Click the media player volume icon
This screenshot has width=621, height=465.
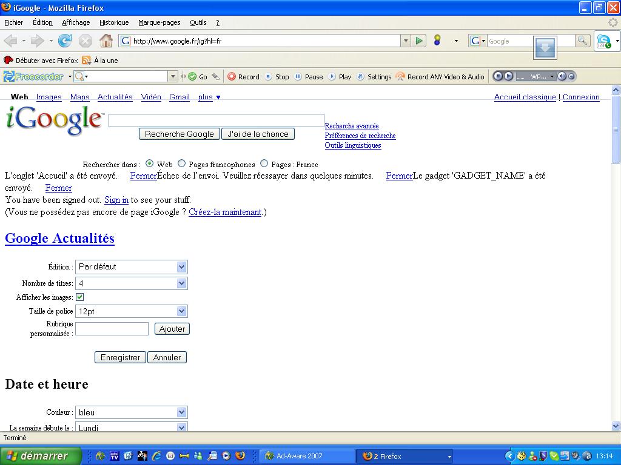(x=561, y=76)
